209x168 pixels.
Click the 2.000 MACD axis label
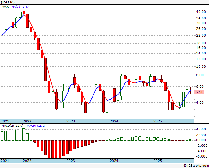point(201,135)
